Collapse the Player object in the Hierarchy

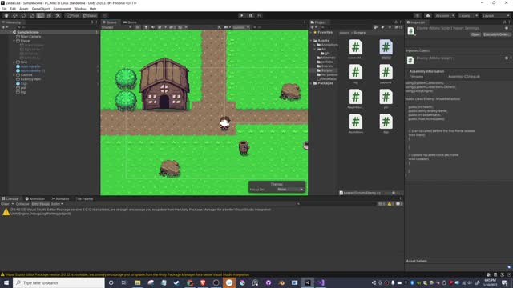click(14, 41)
